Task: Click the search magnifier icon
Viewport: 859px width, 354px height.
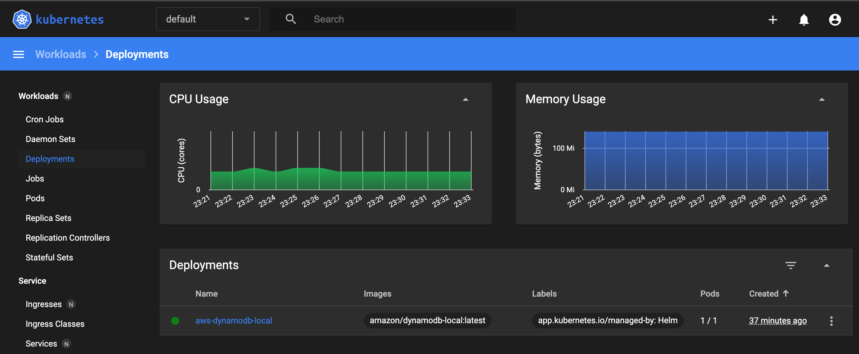Action: pyautogui.click(x=291, y=19)
